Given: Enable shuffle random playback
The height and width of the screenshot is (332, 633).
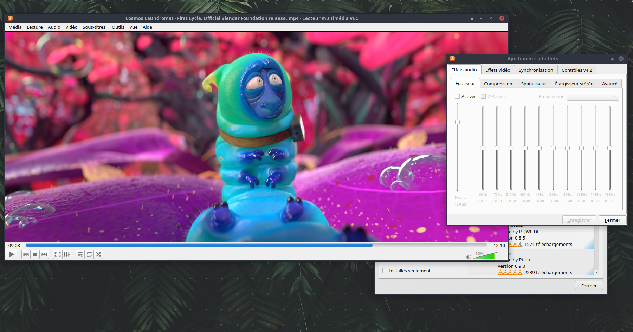Looking at the screenshot, I should tap(98, 254).
